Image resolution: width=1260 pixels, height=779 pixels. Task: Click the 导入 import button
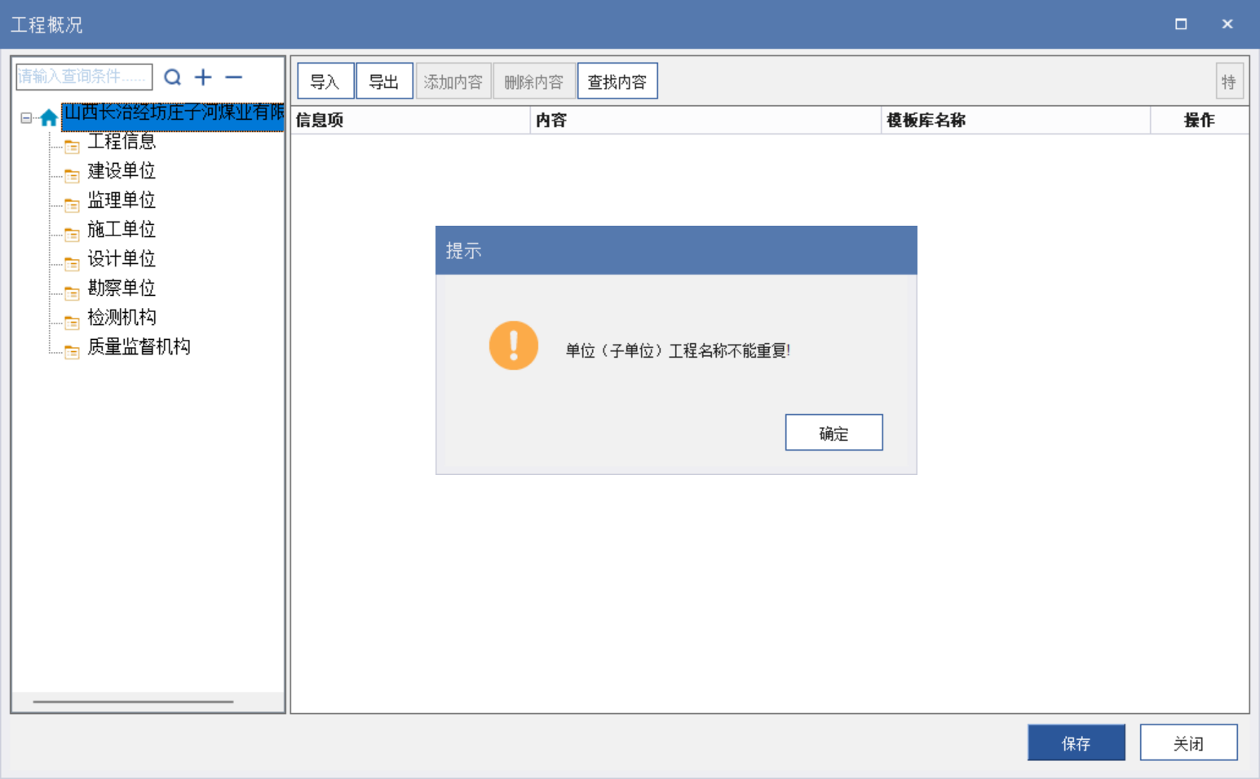pyautogui.click(x=325, y=81)
